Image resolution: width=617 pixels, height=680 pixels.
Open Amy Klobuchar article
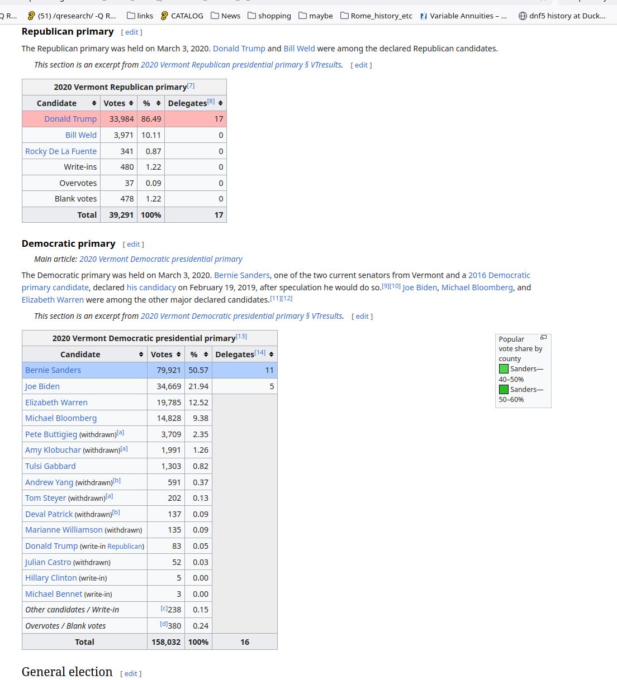click(53, 450)
